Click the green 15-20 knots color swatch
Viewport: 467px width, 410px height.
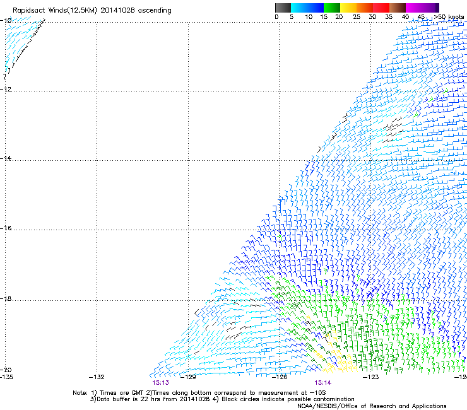coord(332,8)
